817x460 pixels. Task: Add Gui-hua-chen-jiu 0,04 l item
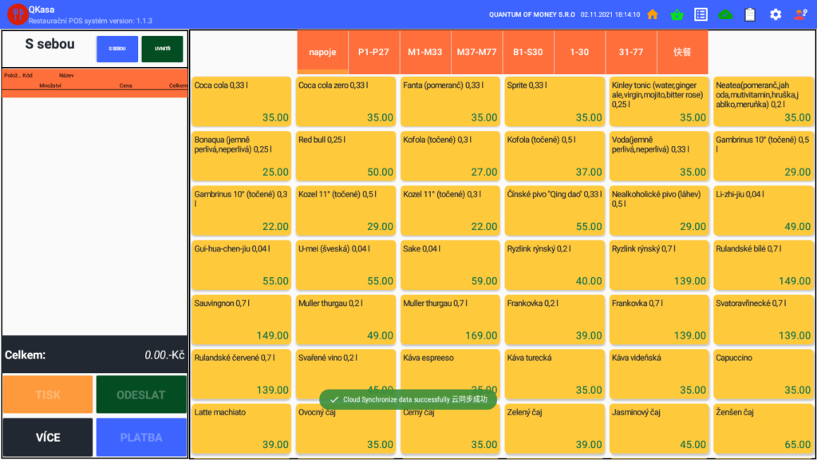coord(241,265)
